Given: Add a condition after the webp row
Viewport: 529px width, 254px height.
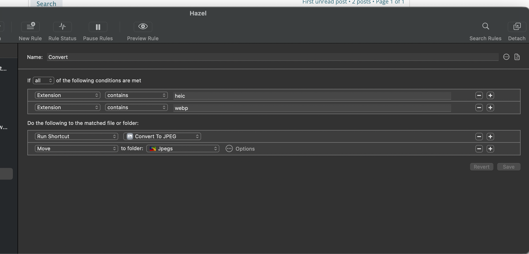Looking at the screenshot, I should (x=490, y=107).
